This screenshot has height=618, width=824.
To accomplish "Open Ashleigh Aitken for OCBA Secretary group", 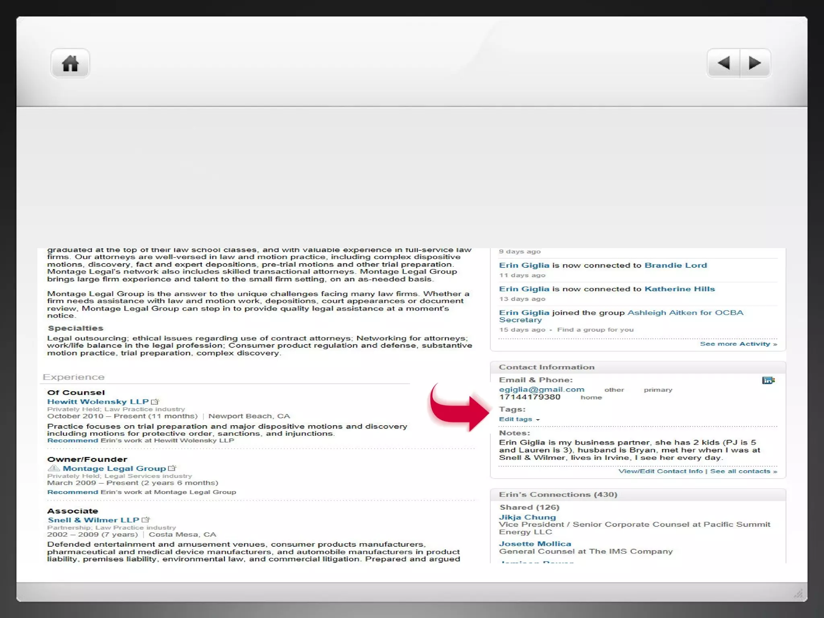I will click(x=685, y=313).
